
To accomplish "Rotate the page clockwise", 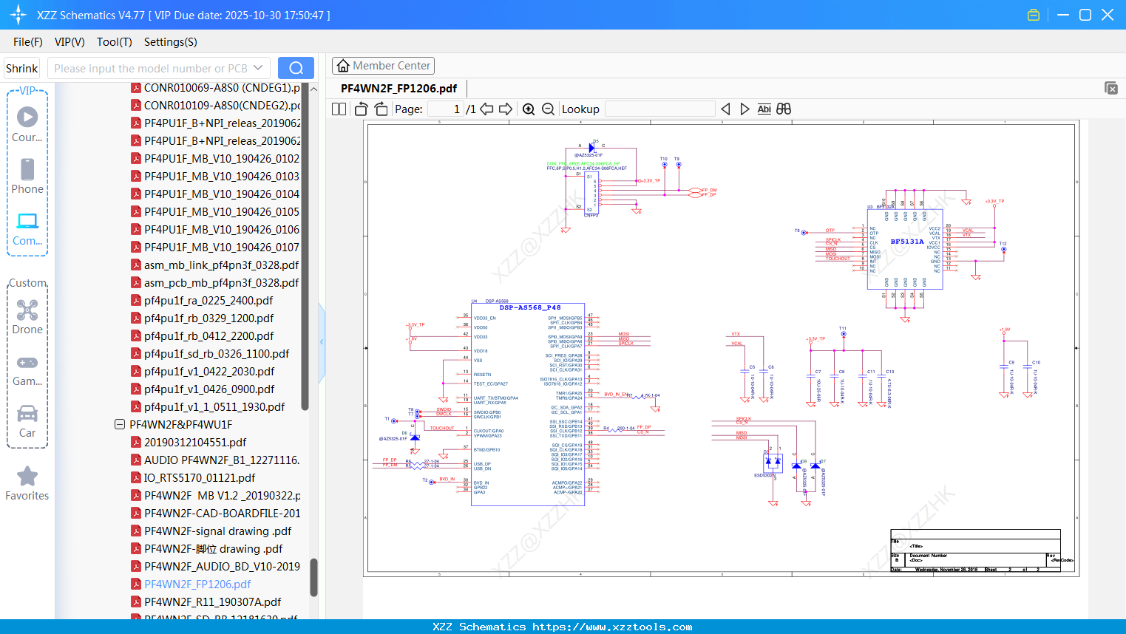I will pyautogui.click(x=381, y=109).
